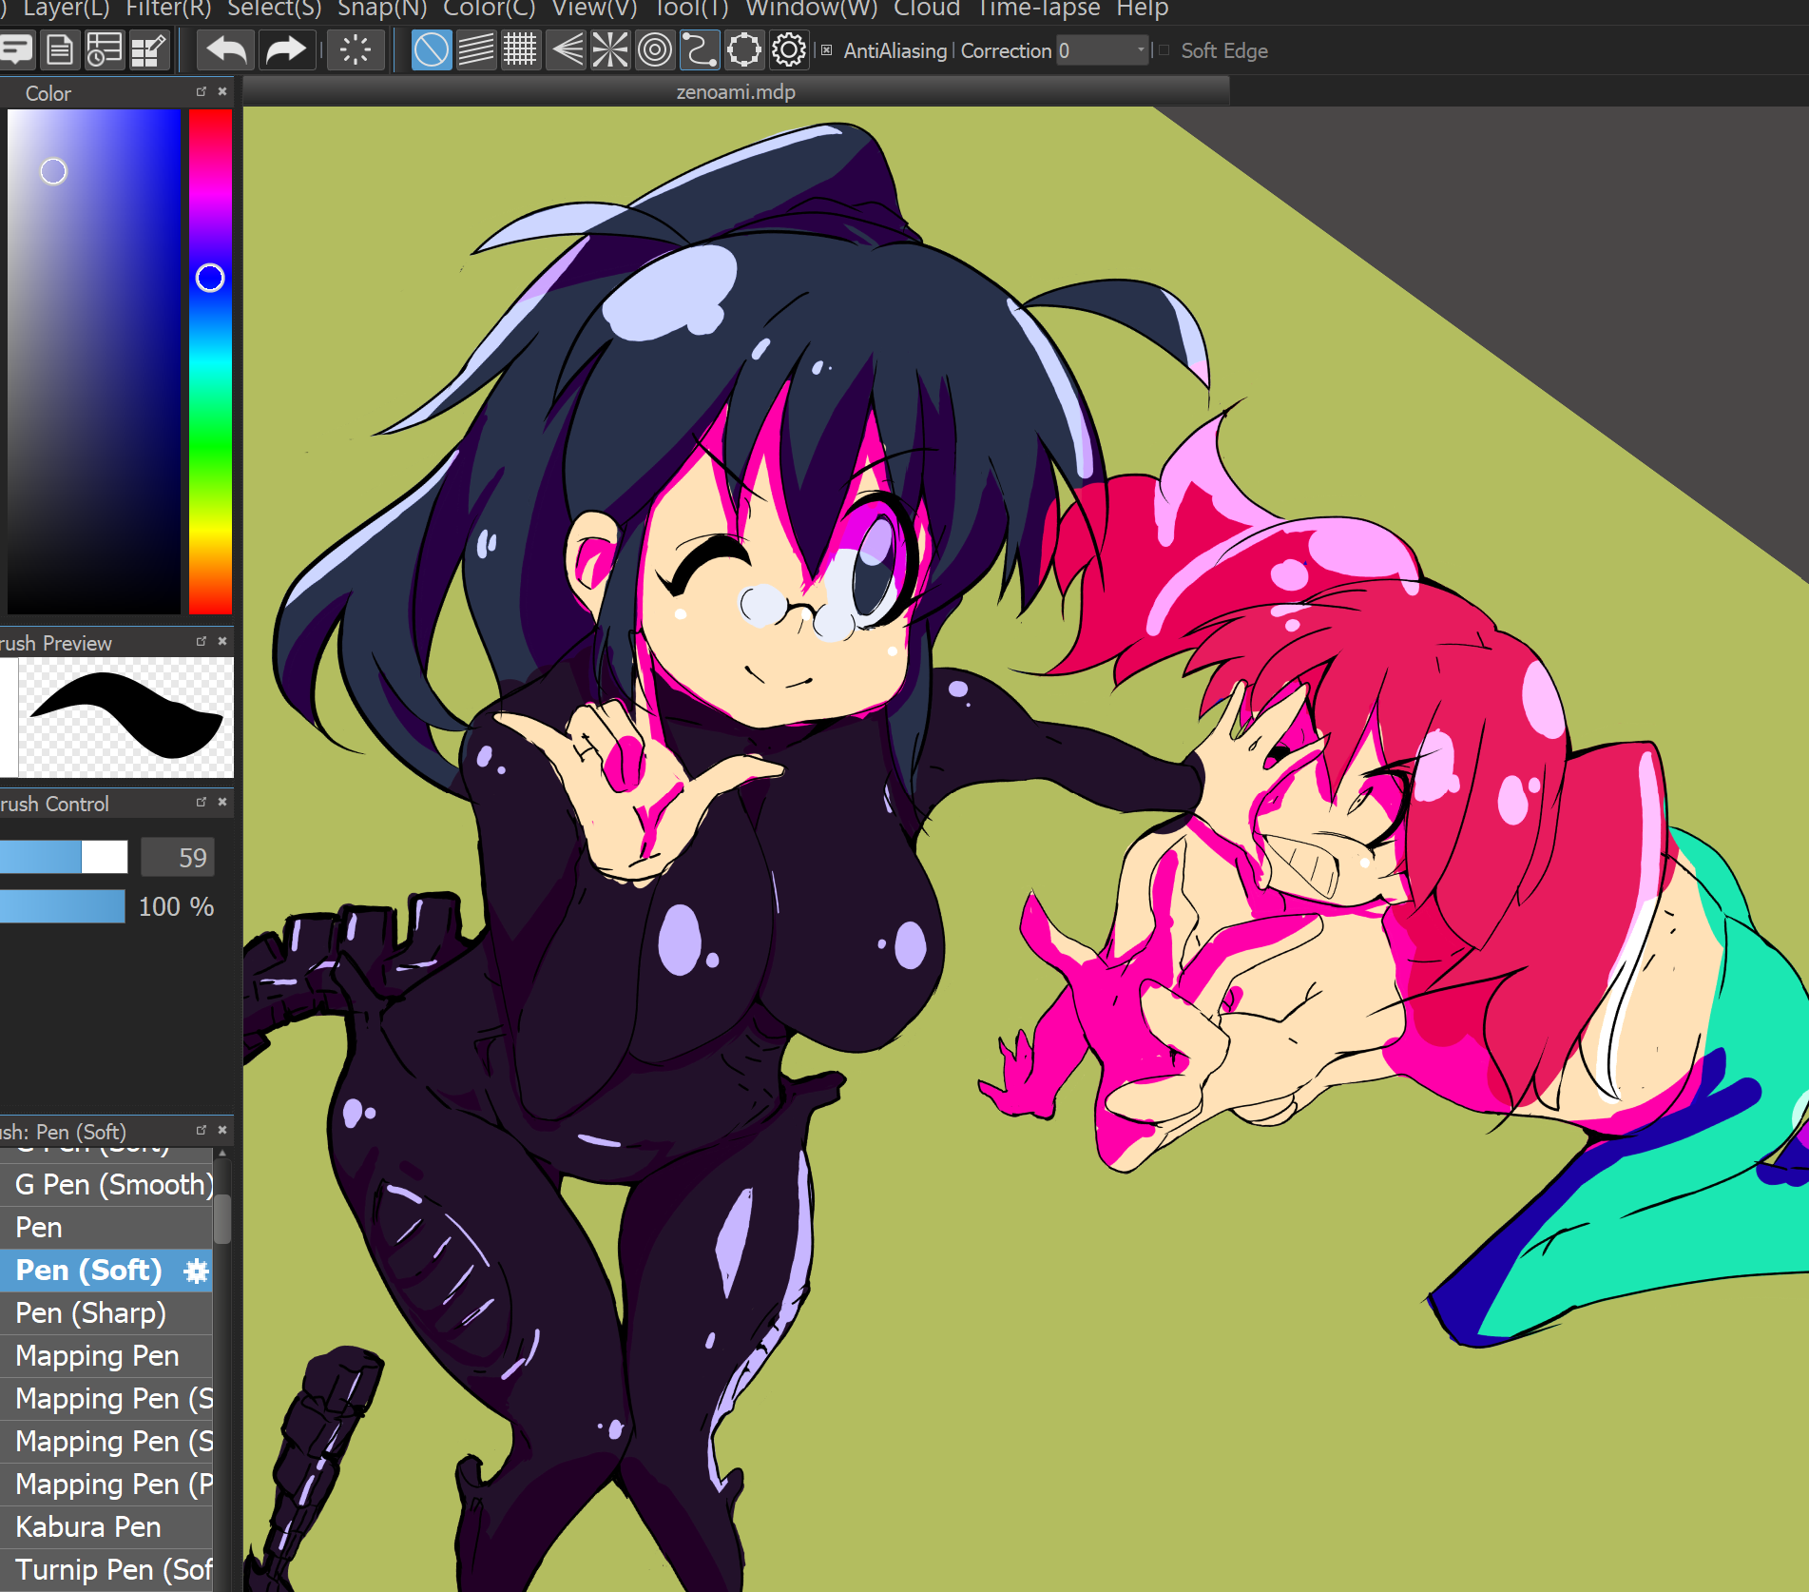
Task: Select the Pen (Sharp) brush
Action: 106,1313
